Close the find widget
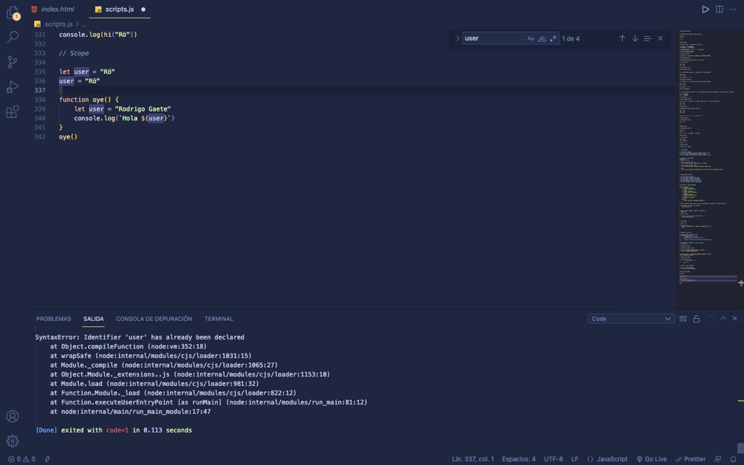 point(660,38)
